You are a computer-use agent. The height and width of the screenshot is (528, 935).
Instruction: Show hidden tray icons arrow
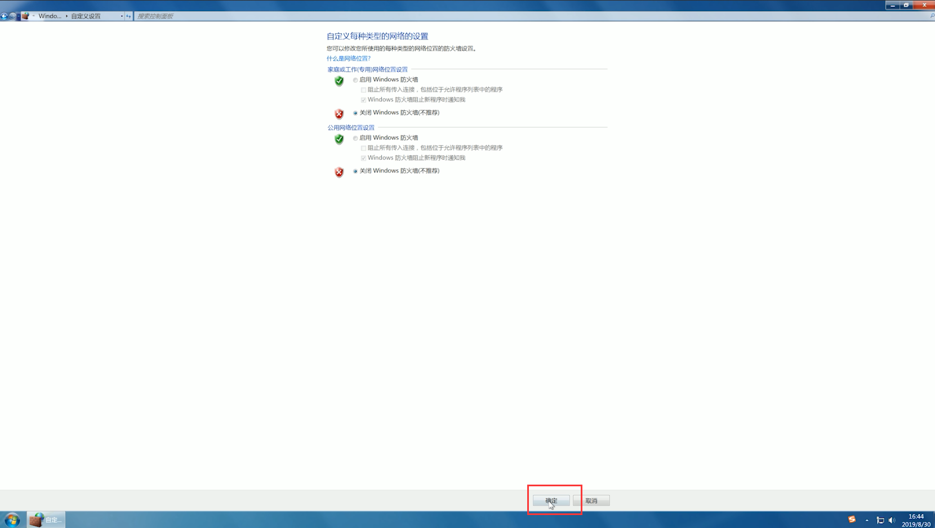[867, 520]
